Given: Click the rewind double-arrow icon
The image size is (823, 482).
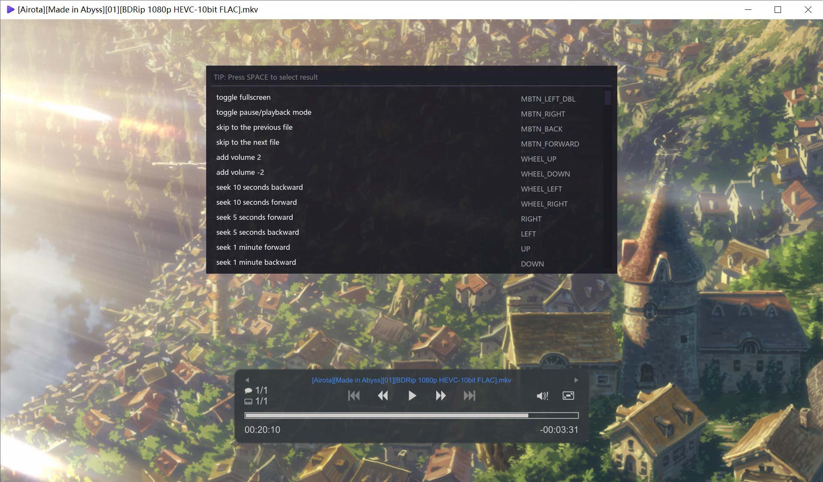Looking at the screenshot, I should pyautogui.click(x=383, y=396).
